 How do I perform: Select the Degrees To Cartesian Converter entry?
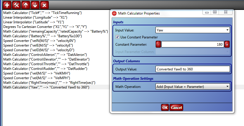[x=45, y=27]
